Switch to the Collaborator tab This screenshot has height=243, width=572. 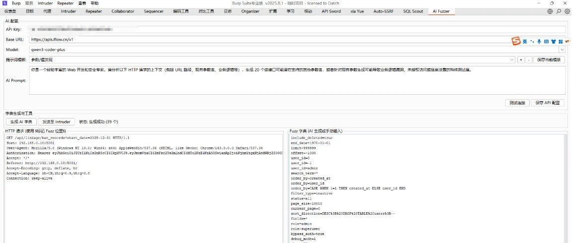click(x=123, y=11)
